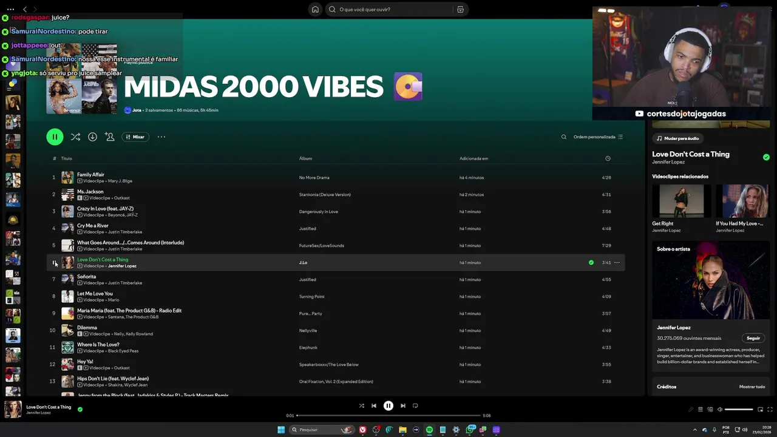Open connect to a device icon

710,409
